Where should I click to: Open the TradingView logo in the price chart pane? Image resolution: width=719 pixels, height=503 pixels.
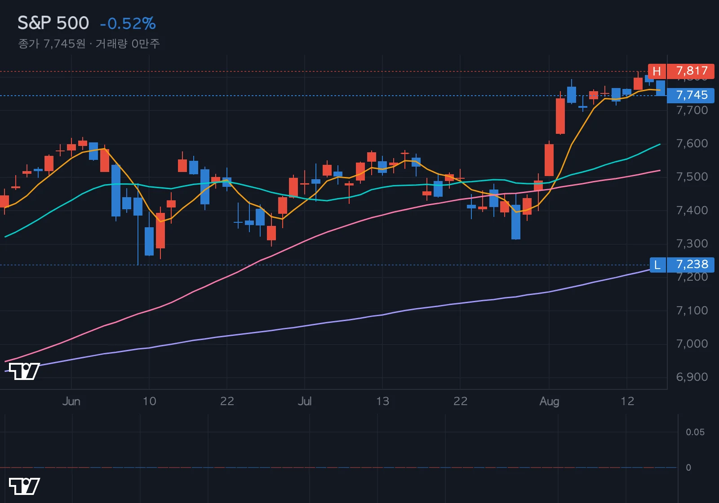point(24,371)
